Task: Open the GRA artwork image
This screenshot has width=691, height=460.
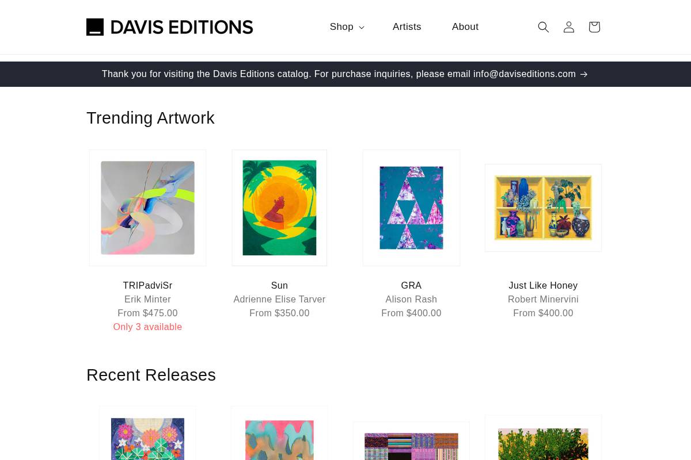Action: click(411, 208)
